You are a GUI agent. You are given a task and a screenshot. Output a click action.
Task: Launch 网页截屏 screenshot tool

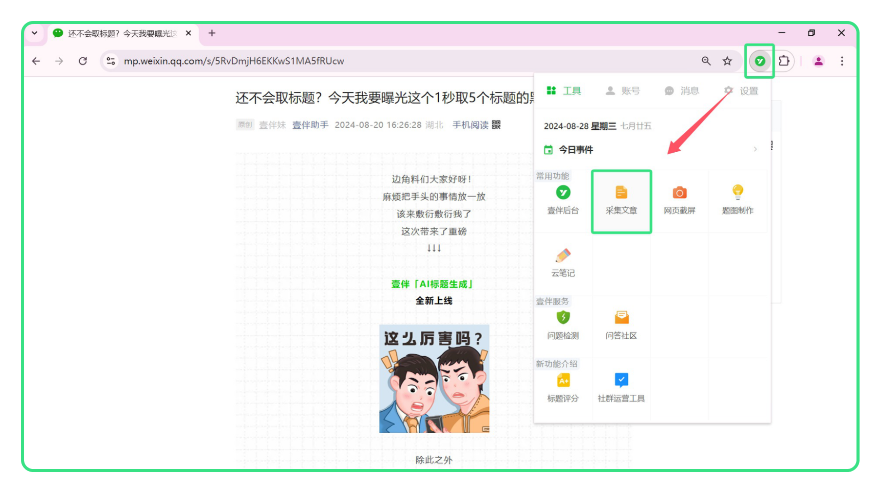(x=679, y=200)
